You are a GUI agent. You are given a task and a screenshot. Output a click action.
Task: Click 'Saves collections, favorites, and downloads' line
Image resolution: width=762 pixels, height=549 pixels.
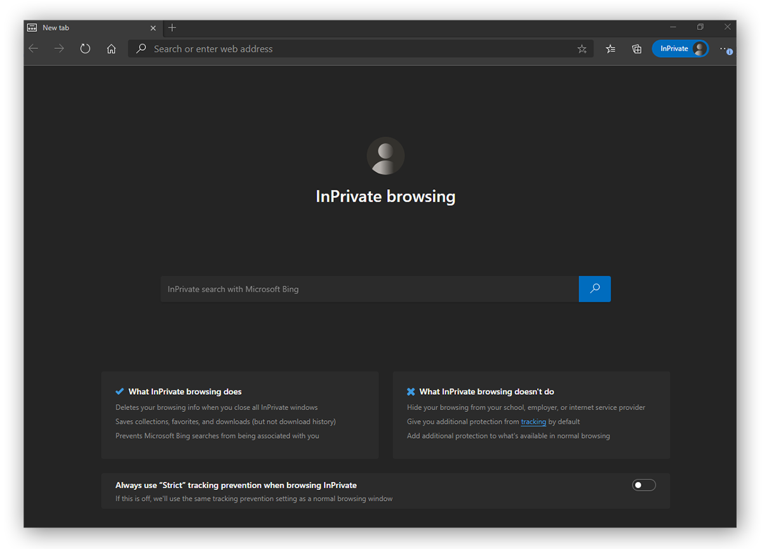tap(225, 421)
